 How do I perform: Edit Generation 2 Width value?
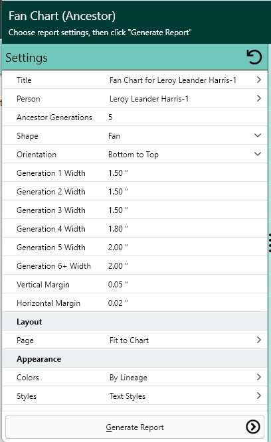tap(118, 192)
